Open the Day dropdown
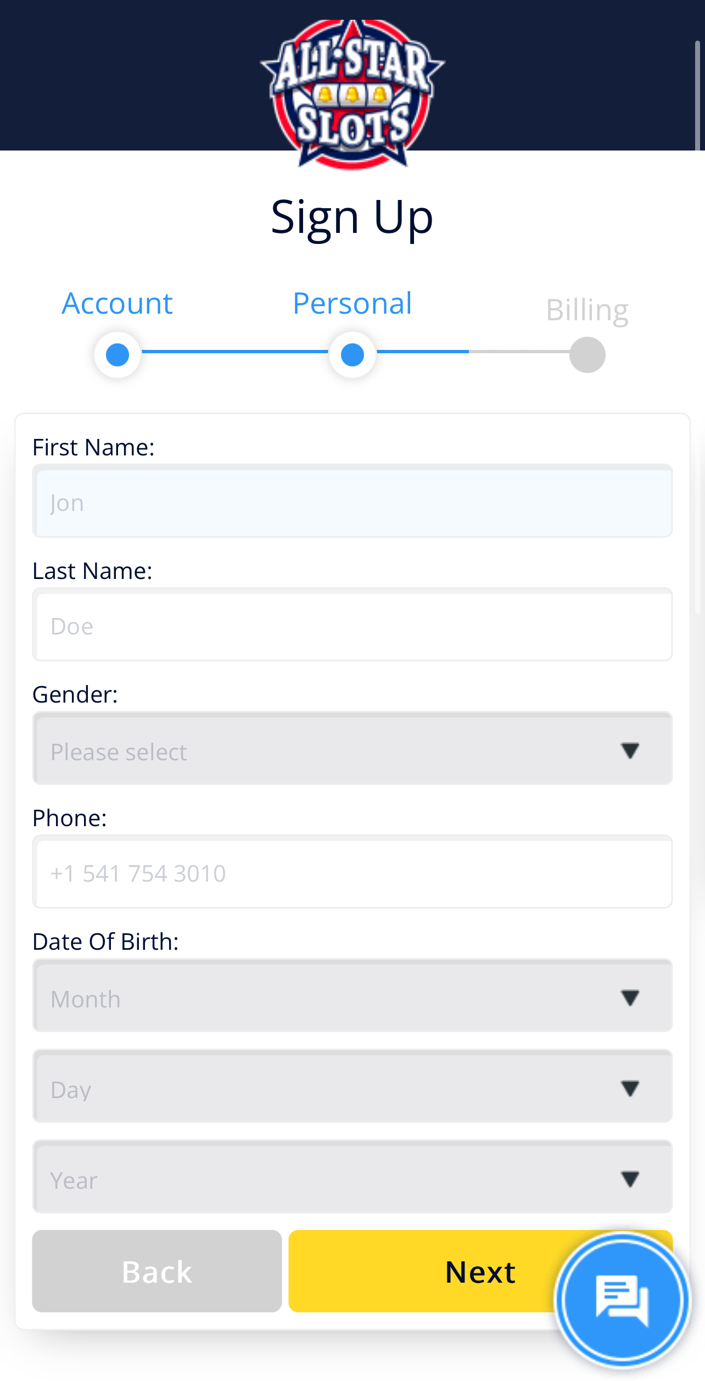 click(x=352, y=1086)
